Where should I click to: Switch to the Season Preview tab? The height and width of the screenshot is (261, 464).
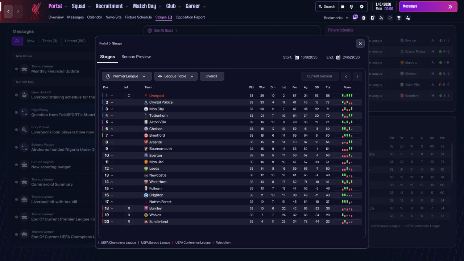(x=136, y=57)
